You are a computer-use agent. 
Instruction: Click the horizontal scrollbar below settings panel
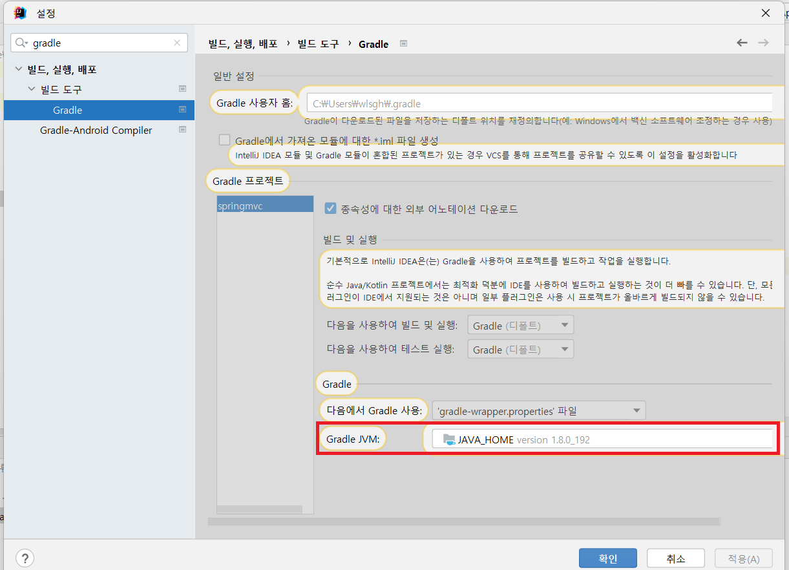coord(463,521)
